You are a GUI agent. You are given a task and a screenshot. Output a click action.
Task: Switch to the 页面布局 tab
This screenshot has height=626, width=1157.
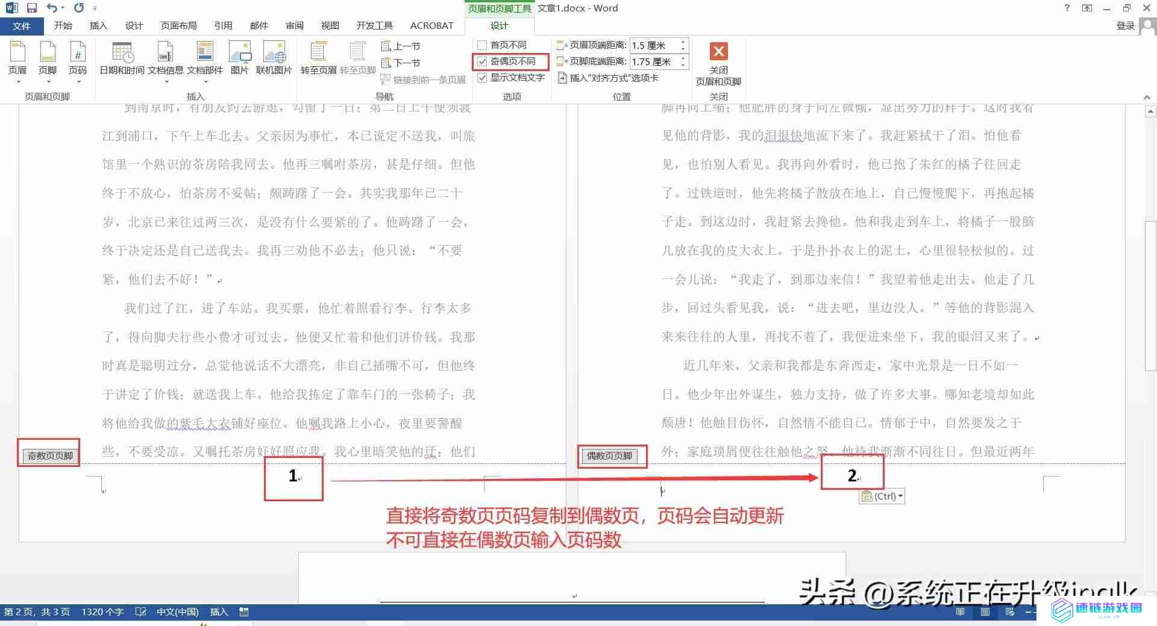(178, 26)
